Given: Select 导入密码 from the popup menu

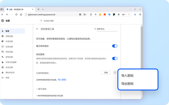Looking at the screenshot, I should (127, 76).
